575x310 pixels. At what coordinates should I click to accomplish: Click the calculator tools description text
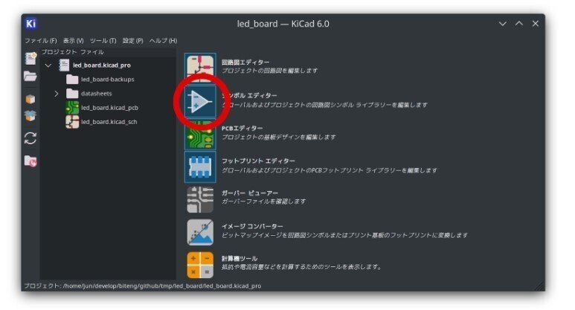point(301,267)
